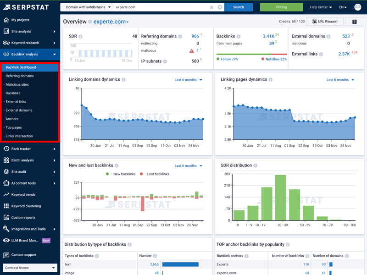
Task: Toggle New backlinks legend series
Action: tap(121, 174)
